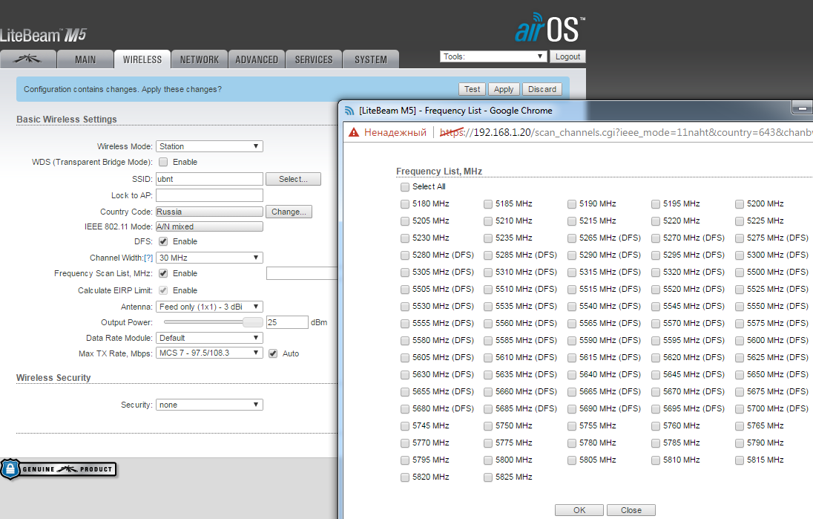Open the NETWORK tab
Viewport: 813px width, 519px height.
click(199, 59)
